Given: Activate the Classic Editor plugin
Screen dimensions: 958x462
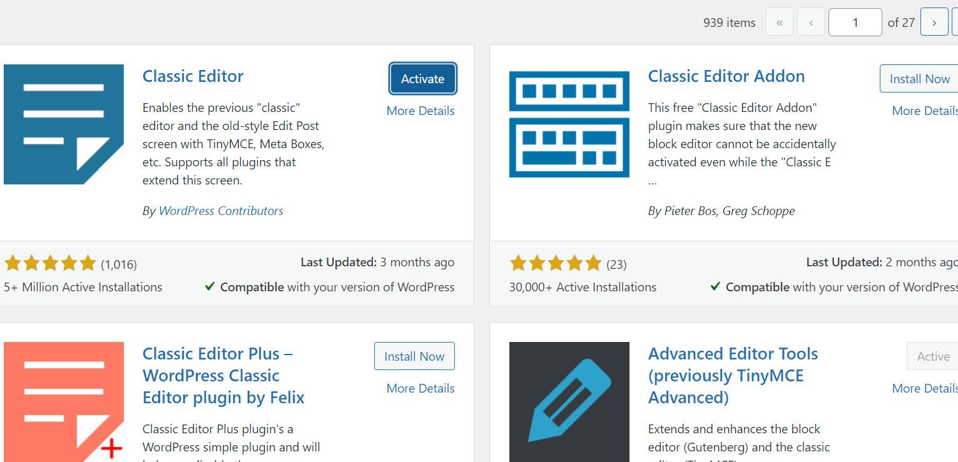Looking at the screenshot, I should 422,79.
